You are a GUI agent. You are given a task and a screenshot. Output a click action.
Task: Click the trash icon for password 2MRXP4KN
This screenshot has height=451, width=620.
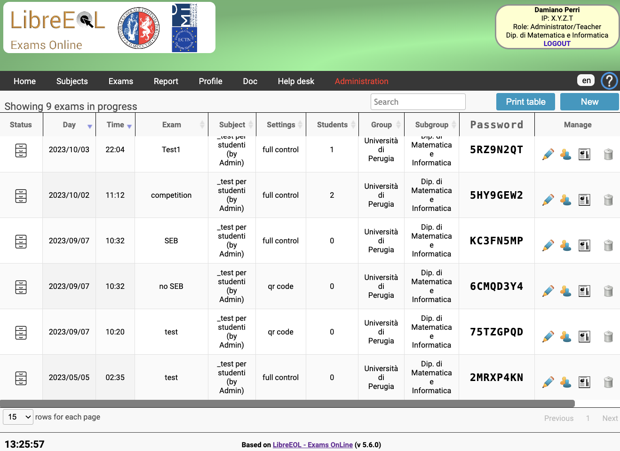pos(608,382)
